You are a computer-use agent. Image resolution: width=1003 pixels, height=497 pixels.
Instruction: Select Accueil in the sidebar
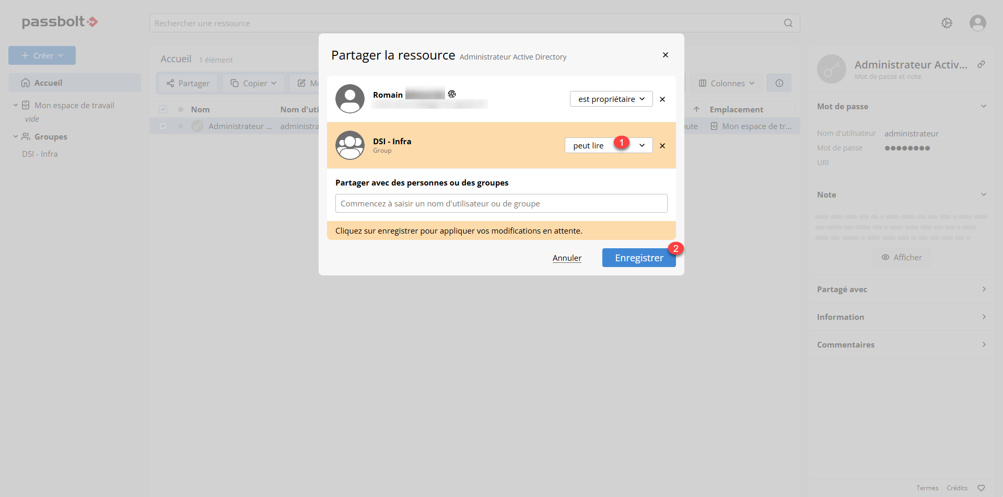click(x=48, y=83)
